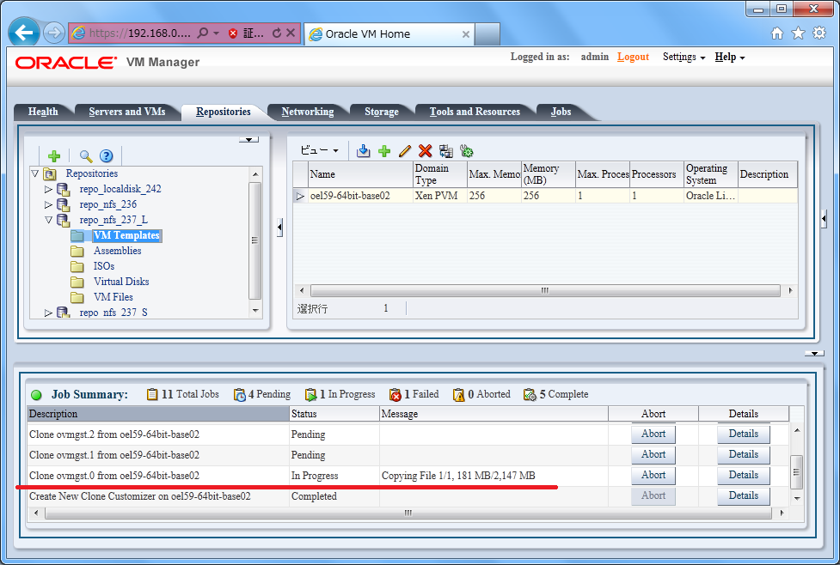Log out of VM Manager

633,57
